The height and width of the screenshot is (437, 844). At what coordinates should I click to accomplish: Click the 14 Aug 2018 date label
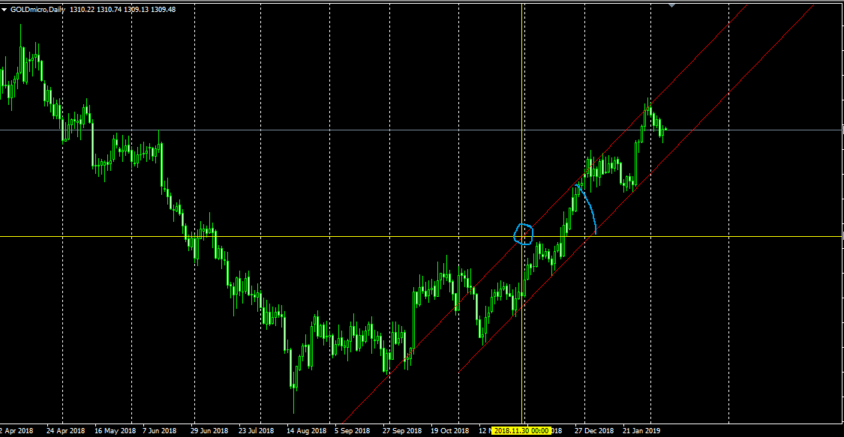click(x=306, y=430)
